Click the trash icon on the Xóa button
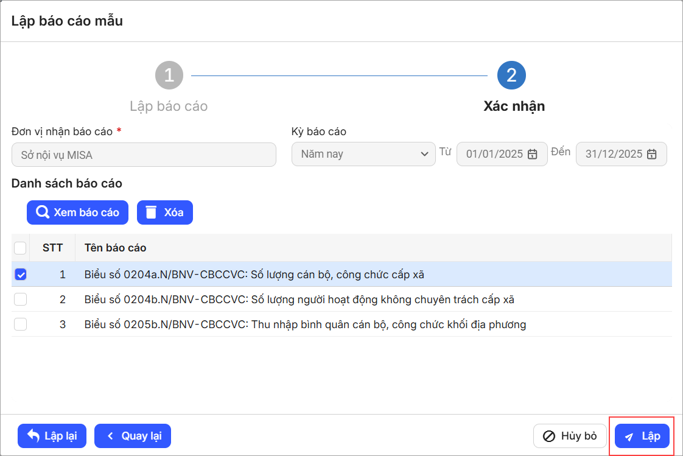The image size is (683, 456). 152,212
